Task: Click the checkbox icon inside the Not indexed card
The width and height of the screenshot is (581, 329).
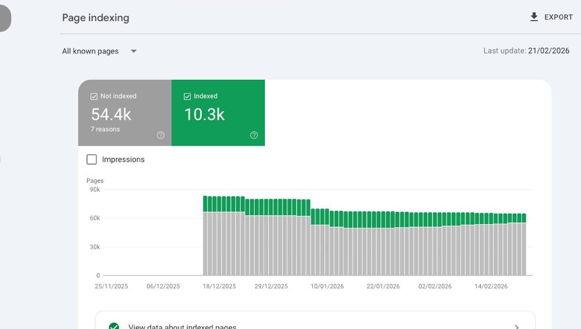Action: pyautogui.click(x=94, y=96)
